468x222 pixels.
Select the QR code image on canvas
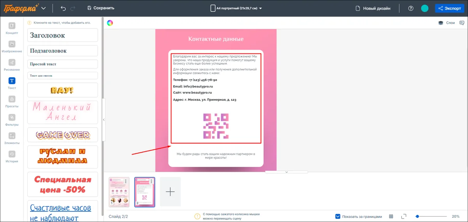[216, 126]
